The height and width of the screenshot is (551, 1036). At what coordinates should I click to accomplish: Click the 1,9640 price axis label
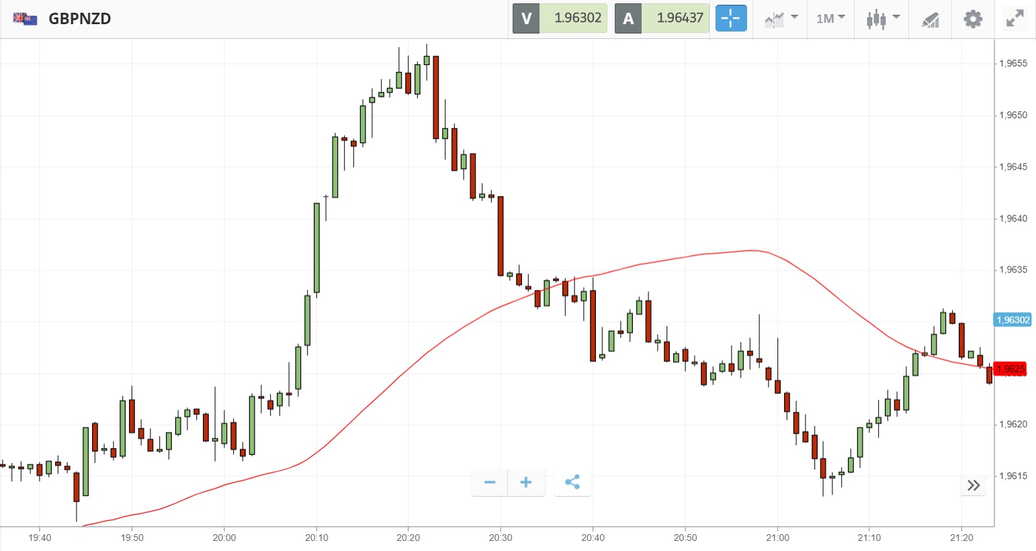[1012, 218]
